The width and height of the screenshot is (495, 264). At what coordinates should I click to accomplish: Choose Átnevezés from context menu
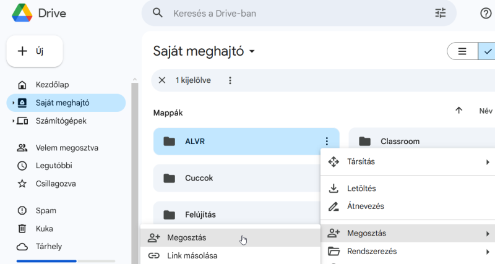[408, 207]
